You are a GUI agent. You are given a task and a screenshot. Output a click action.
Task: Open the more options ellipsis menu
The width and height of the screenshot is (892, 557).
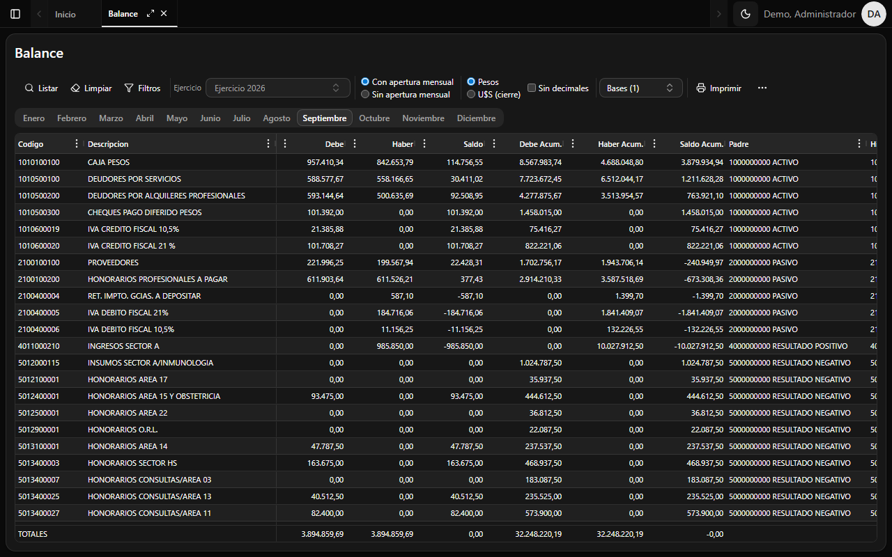762,88
